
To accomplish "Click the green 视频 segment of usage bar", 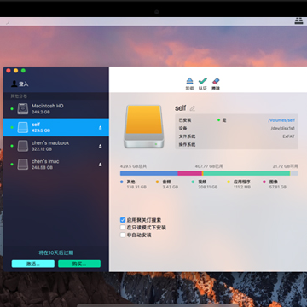I will (246, 173).
